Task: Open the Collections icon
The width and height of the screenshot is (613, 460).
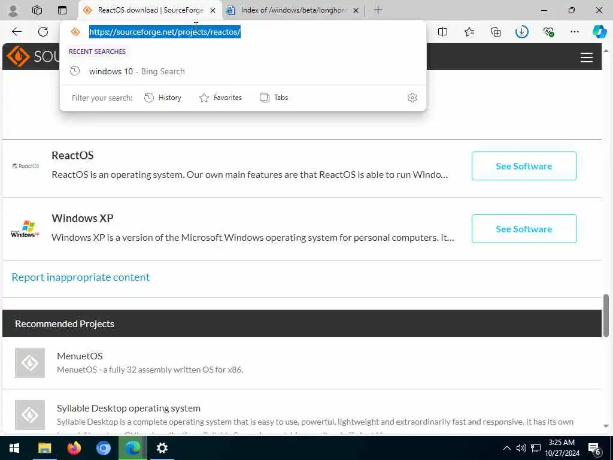Action: pos(495,32)
